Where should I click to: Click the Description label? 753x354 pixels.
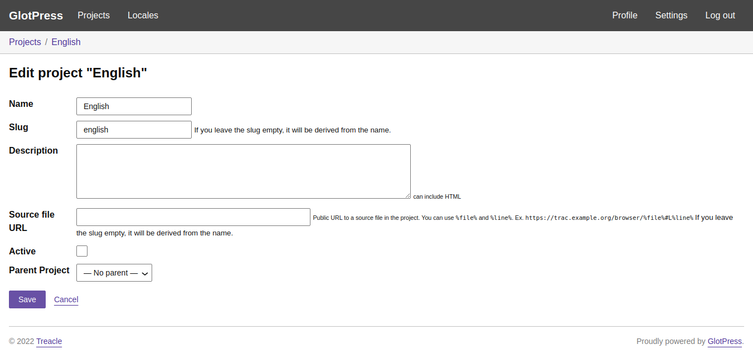point(33,150)
